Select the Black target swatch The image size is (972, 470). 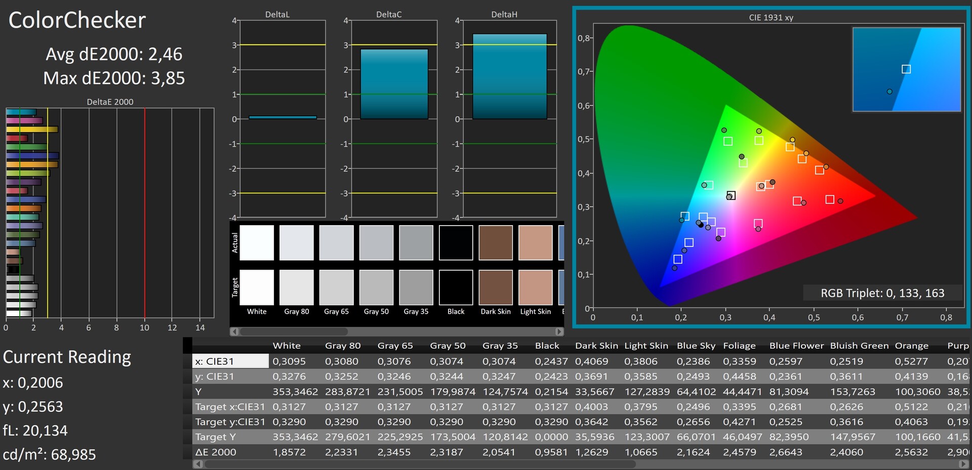pyautogui.click(x=456, y=287)
